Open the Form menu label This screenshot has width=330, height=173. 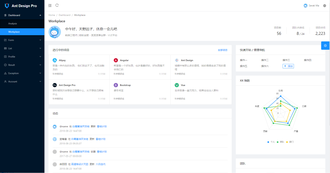pyautogui.click(x=11, y=40)
